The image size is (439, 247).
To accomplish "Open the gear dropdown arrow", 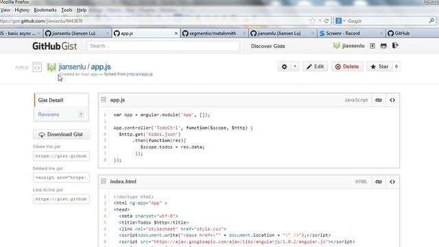I will pos(295,67).
